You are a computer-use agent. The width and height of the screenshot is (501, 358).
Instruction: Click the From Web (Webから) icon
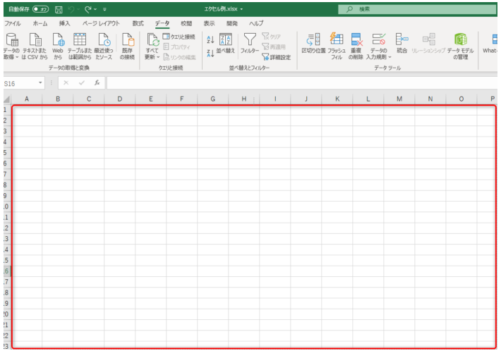(x=58, y=44)
